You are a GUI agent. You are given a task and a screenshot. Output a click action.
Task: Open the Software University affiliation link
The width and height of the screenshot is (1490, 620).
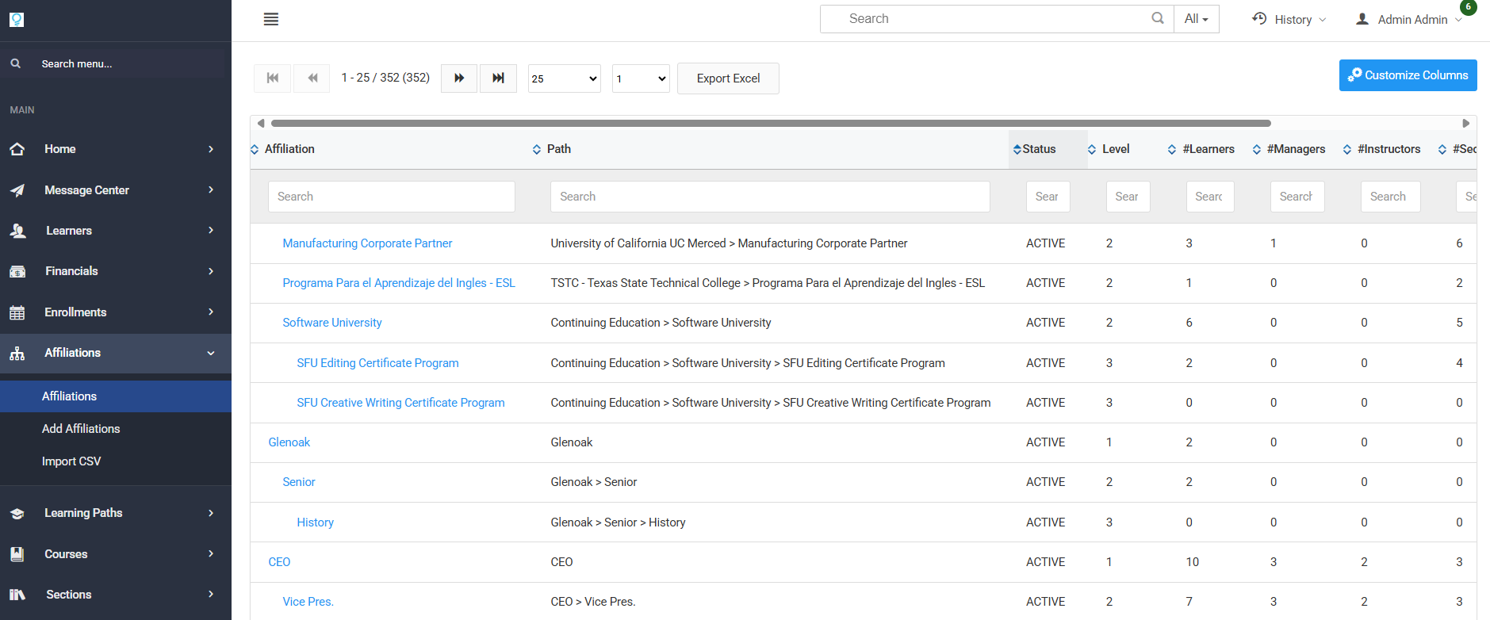click(x=332, y=323)
